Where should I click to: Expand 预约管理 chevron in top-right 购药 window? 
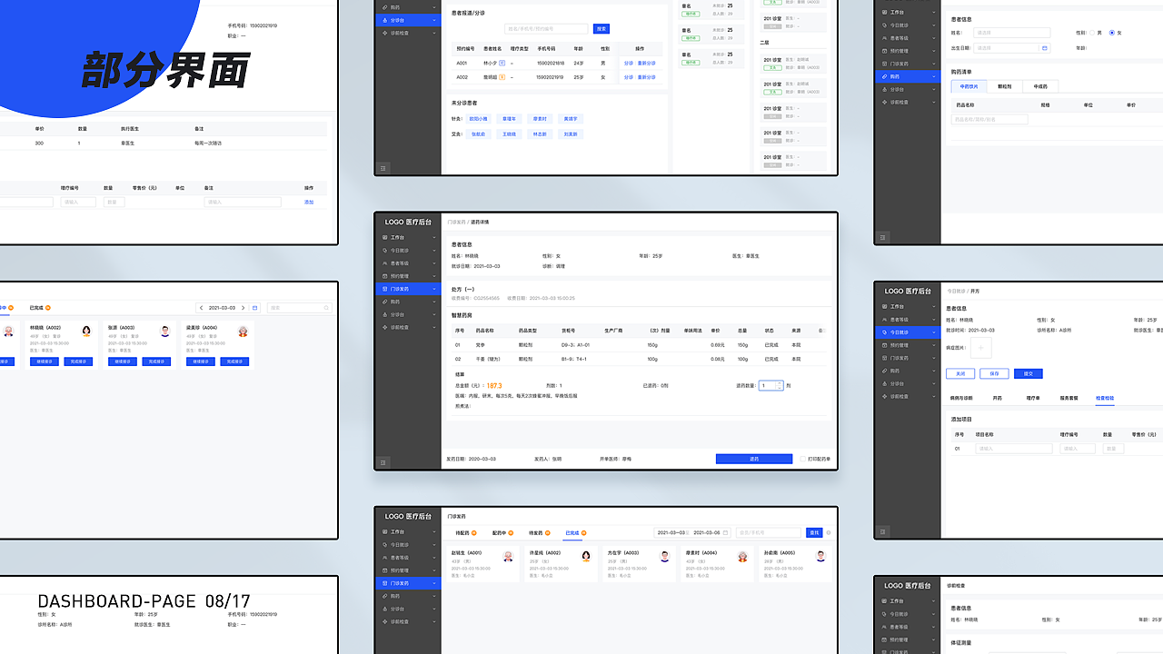(x=934, y=51)
